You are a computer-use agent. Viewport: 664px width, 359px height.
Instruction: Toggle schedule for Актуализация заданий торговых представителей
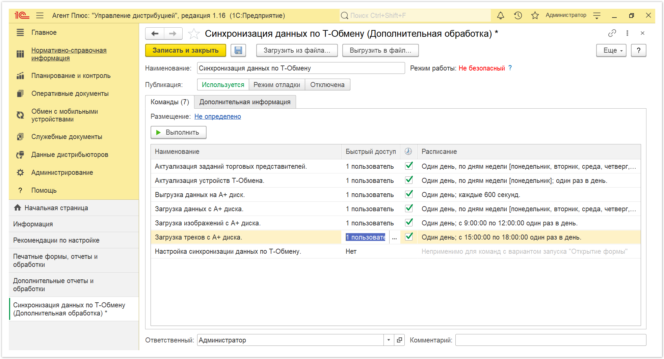point(409,166)
